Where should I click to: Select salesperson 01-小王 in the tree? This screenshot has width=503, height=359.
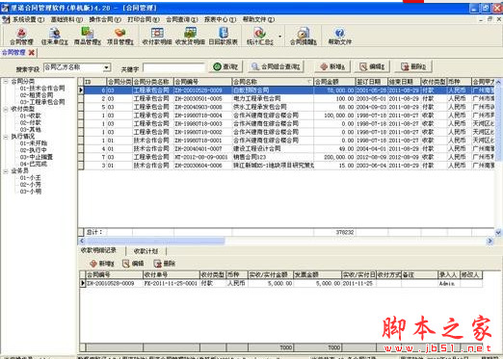tap(30, 178)
